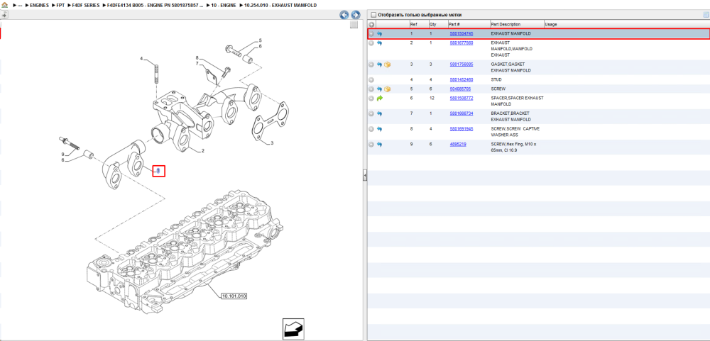Click the square button atop the diagram

354,25
